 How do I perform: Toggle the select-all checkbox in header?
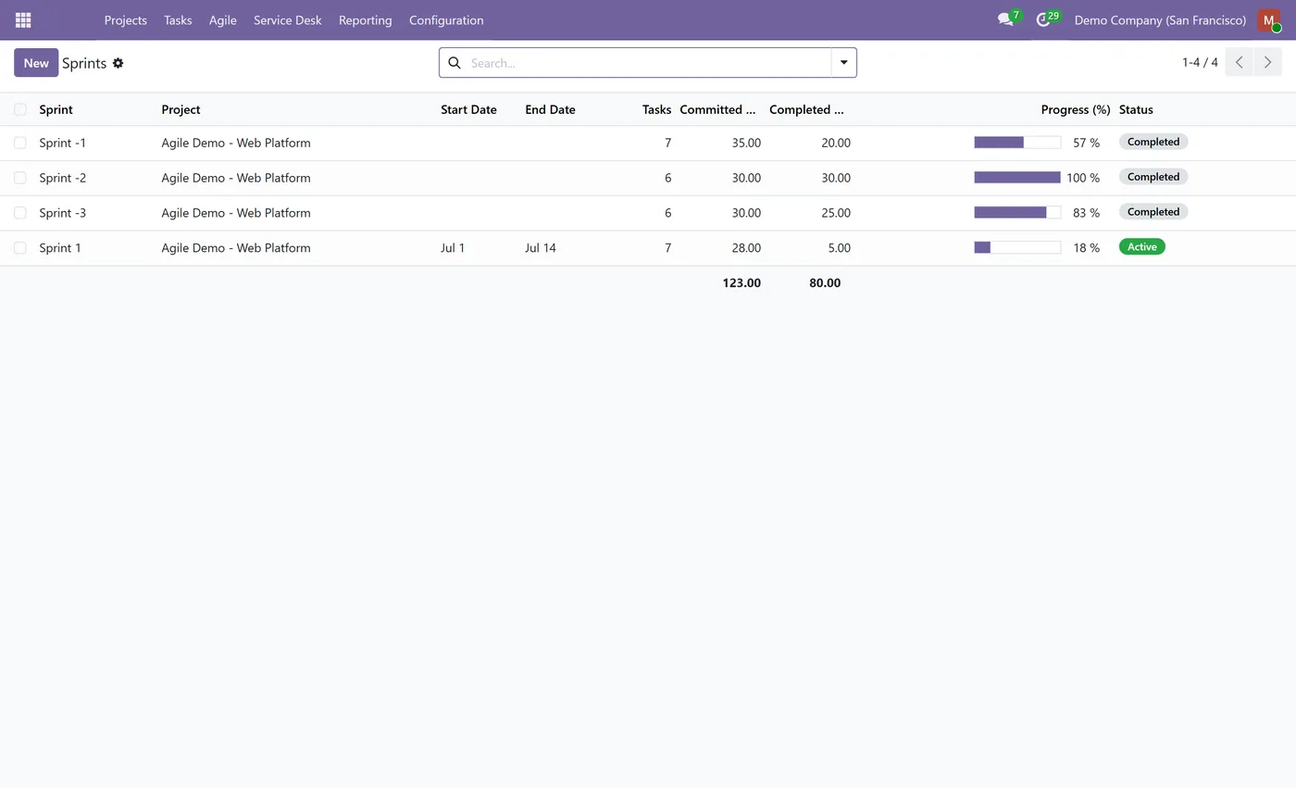coord(19,109)
